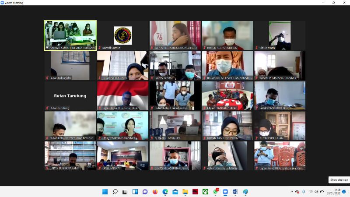The height and width of the screenshot is (197, 350).
Task: Open File Explorer from the taskbar
Action: (x=185, y=192)
